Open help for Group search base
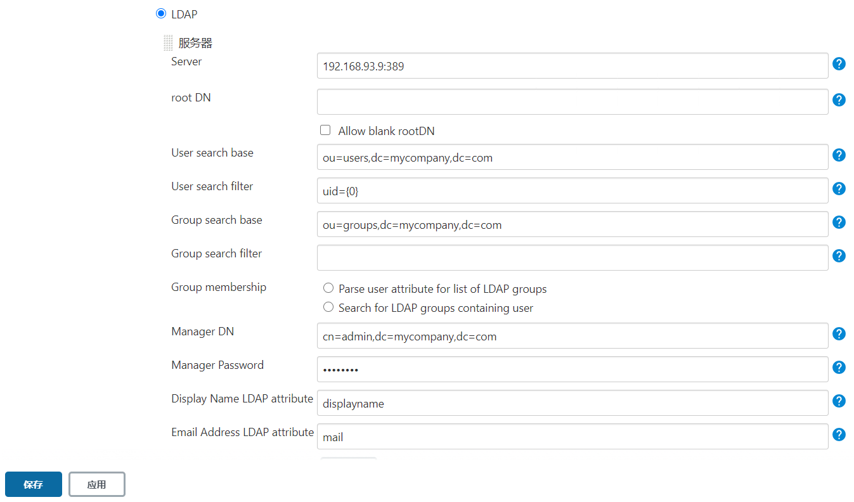This screenshot has height=502, width=854. [839, 222]
